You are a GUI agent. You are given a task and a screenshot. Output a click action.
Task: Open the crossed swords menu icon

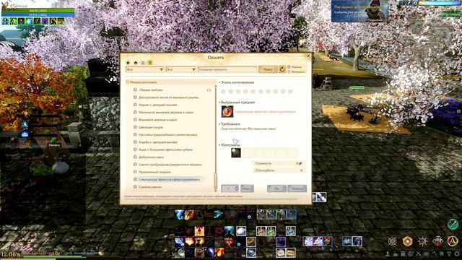click(x=419, y=253)
